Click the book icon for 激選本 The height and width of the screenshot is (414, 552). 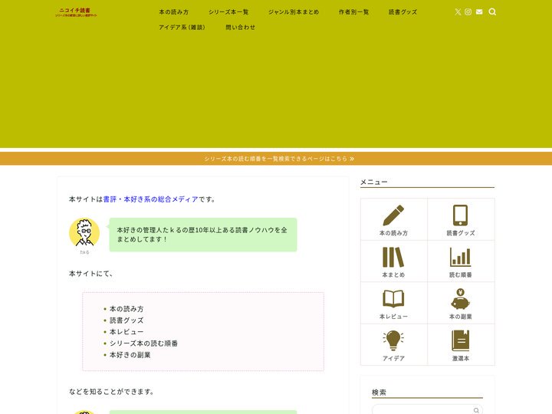tap(461, 340)
